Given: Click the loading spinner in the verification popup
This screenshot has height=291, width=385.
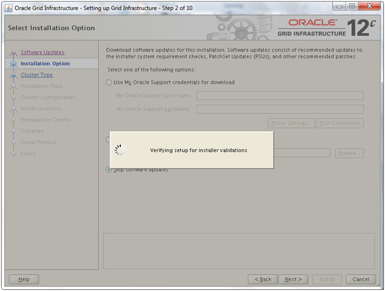Looking at the screenshot, I should (x=120, y=150).
